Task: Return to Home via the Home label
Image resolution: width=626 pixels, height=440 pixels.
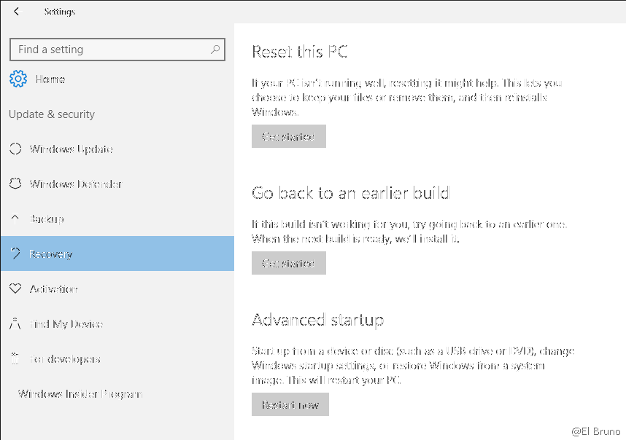Action: click(50, 79)
